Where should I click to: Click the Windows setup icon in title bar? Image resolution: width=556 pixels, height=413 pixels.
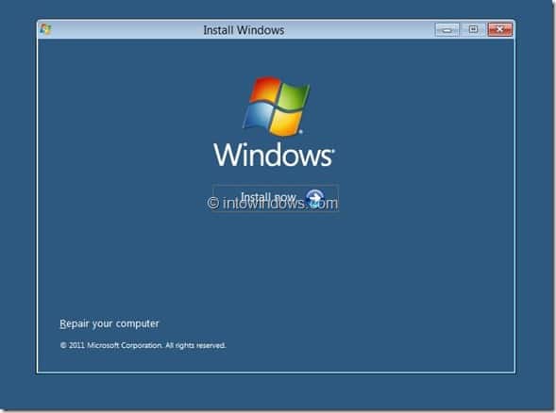(x=45, y=29)
